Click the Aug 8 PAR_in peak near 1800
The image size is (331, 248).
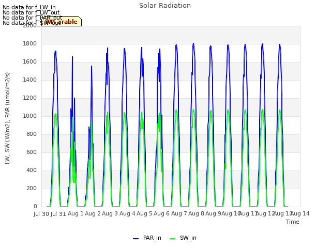tap(193, 44)
